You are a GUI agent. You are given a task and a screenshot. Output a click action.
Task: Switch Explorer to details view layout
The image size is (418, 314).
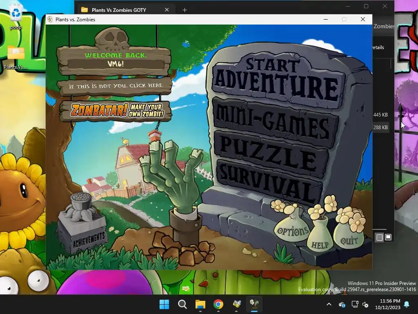pyautogui.click(x=379, y=237)
